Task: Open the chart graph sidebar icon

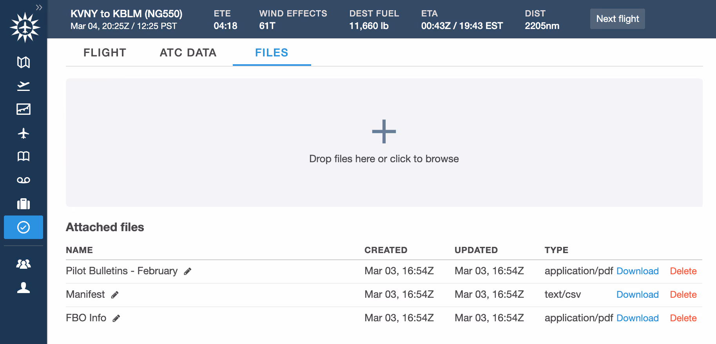Action: [x=24, y=109]
